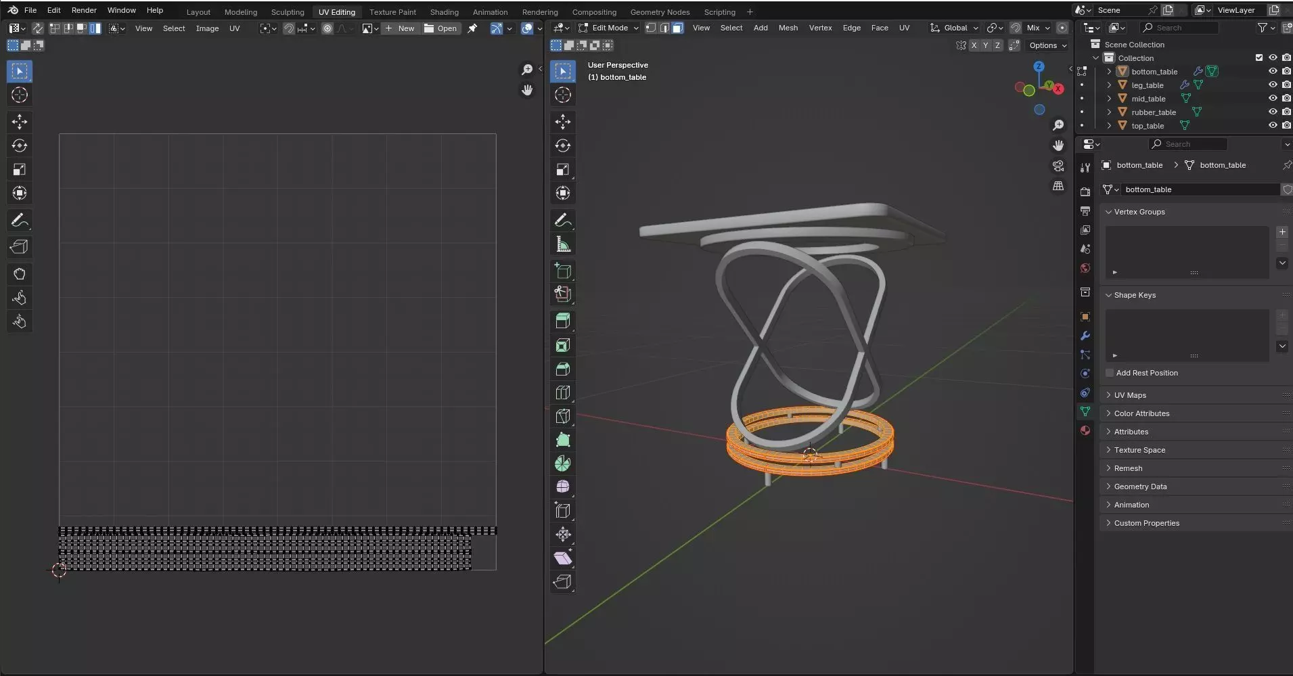Toggle camera view in 3D viewport
1293x676 pixels.
coord(1058,166)
